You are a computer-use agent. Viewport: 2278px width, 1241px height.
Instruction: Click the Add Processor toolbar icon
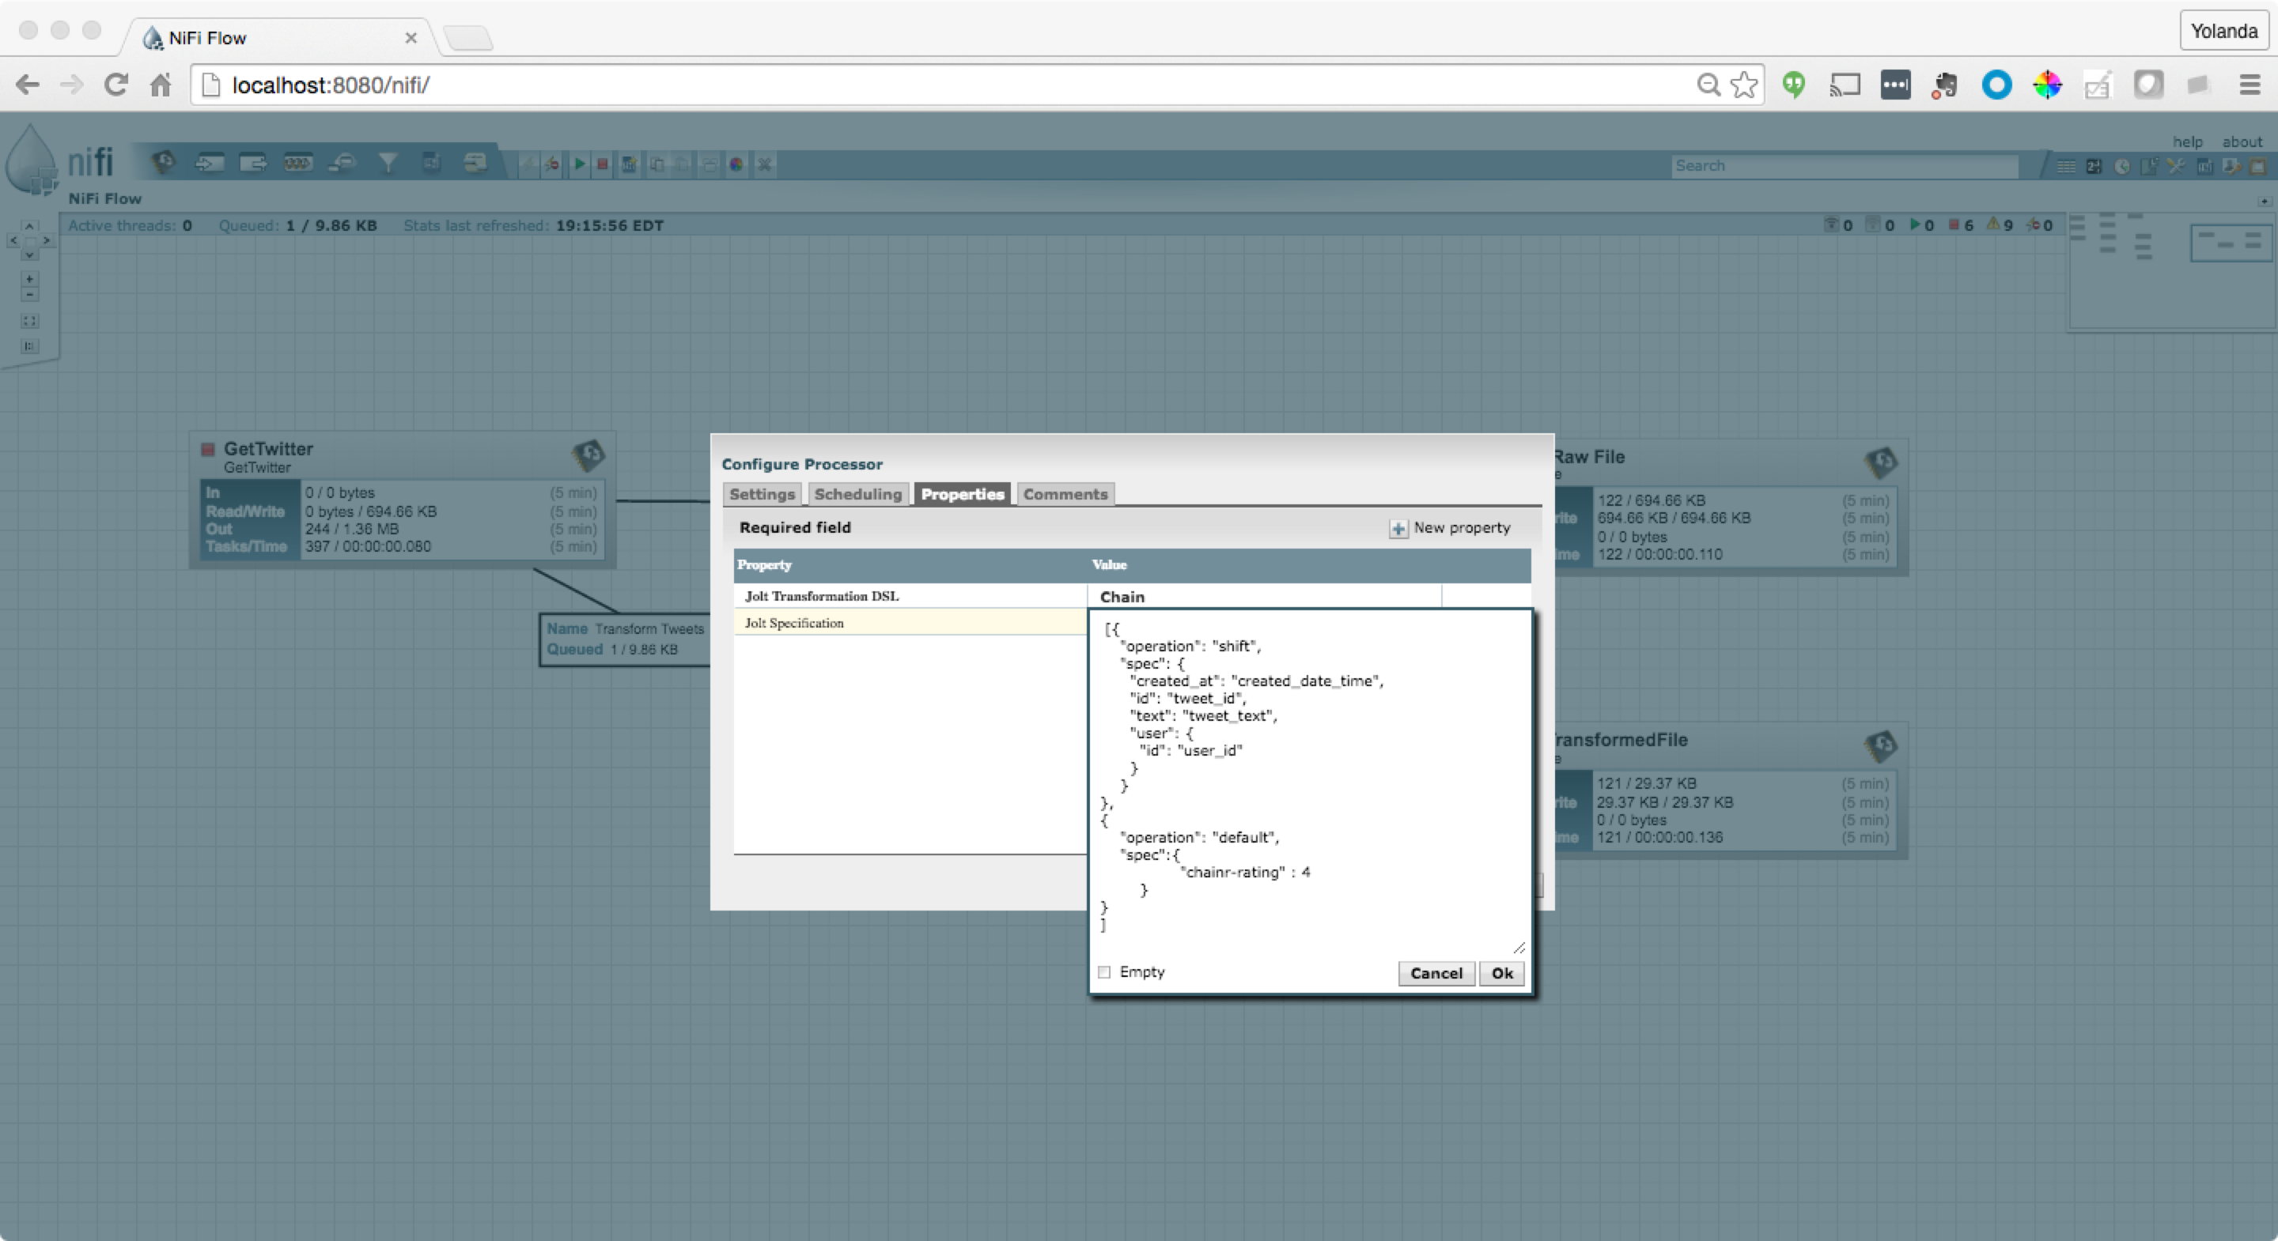164,163
